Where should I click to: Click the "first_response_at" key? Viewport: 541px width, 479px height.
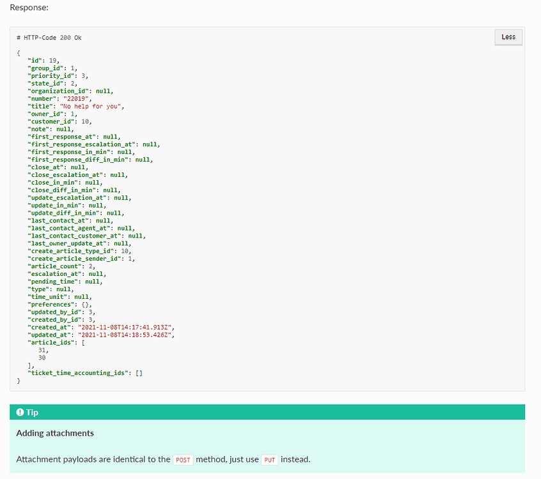(x=63, y=137)
